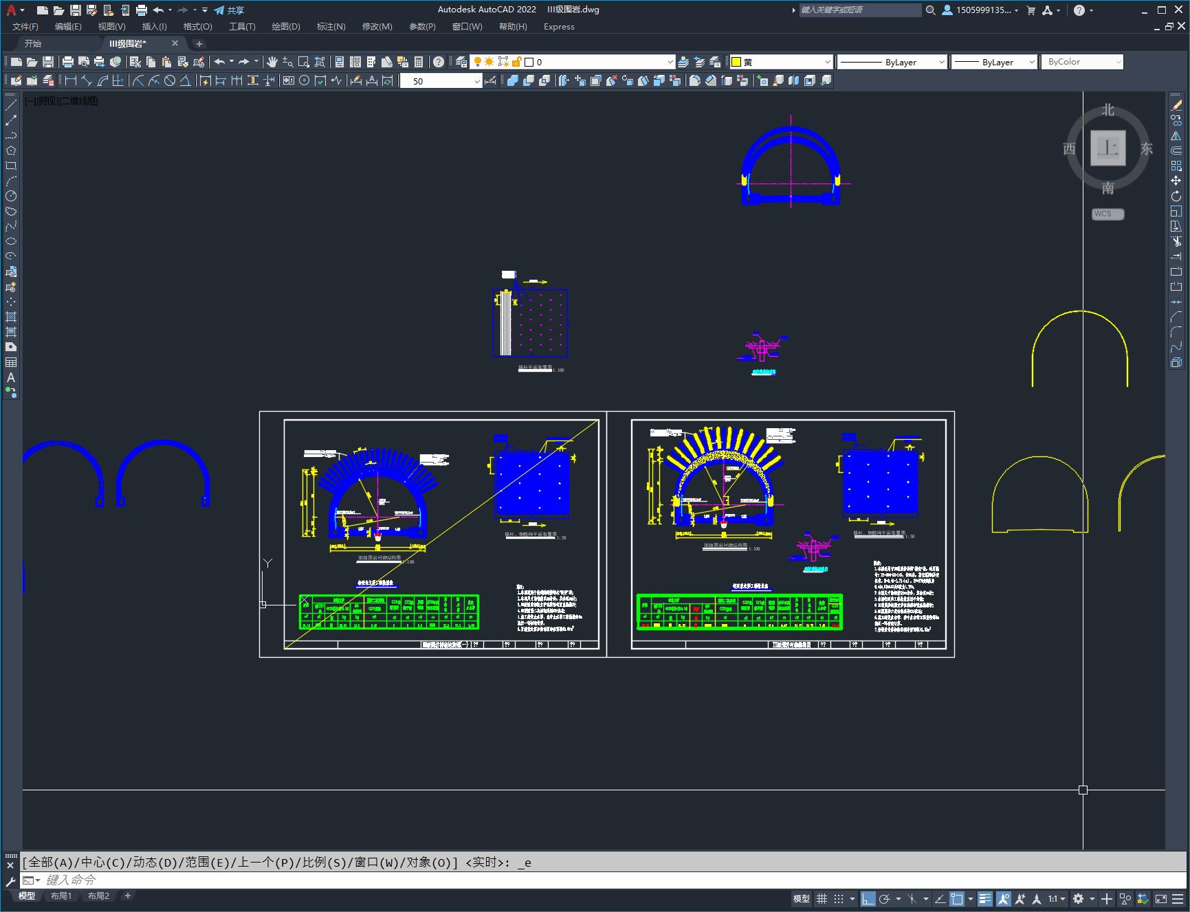The width and height of the screenshot is (1190, 912).
Task: Open the dimension style dropdown showing 50
Action: (x=441, y=80)
